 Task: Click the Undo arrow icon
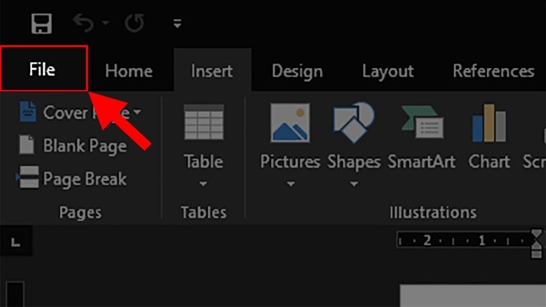coord(84,25)
